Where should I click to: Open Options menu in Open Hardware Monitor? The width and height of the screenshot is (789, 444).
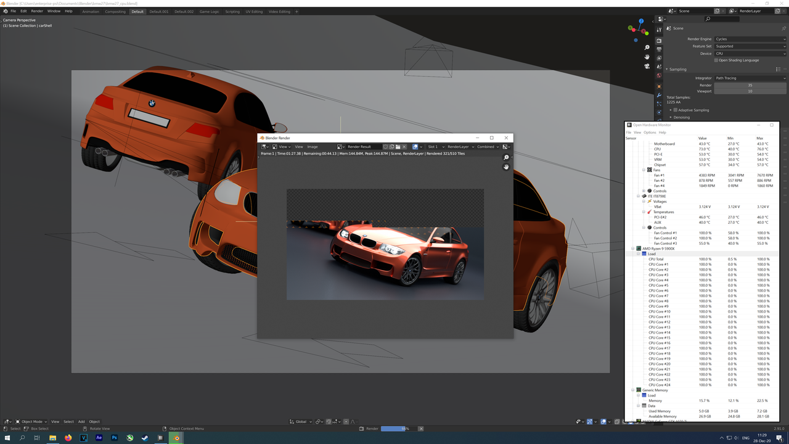point(650,133)
